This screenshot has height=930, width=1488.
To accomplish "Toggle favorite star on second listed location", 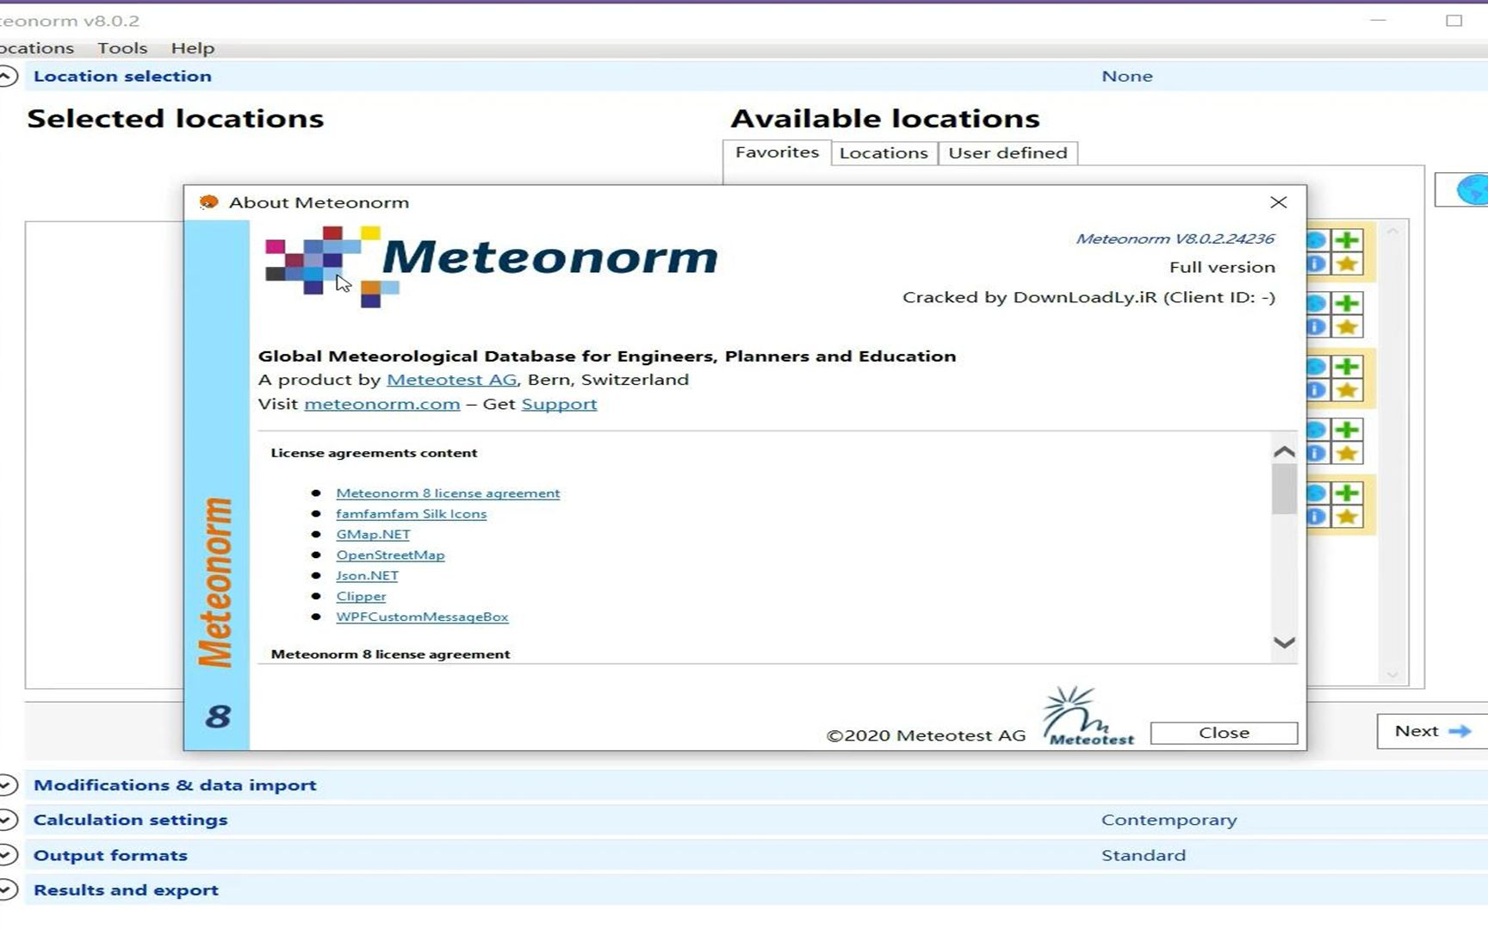I will (x=1348, y=327).
